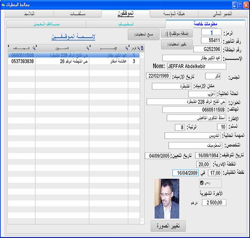Image resolution: width=250 pixels, height=238 pixels.
Task: Click sort arrows on الهاتف column
Action: coord(8,46)
